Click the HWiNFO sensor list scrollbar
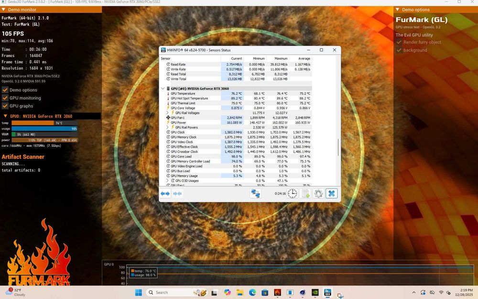 [338, 147]
